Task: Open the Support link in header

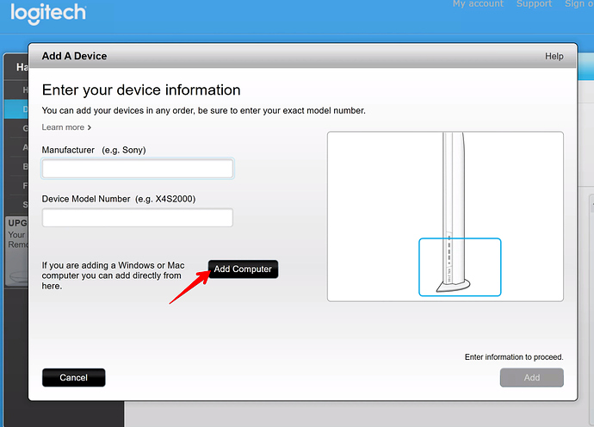Action: click(x=534, y=4)
